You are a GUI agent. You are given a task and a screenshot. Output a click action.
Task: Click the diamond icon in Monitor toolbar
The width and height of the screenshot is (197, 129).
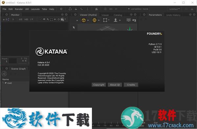click(59, 19)
